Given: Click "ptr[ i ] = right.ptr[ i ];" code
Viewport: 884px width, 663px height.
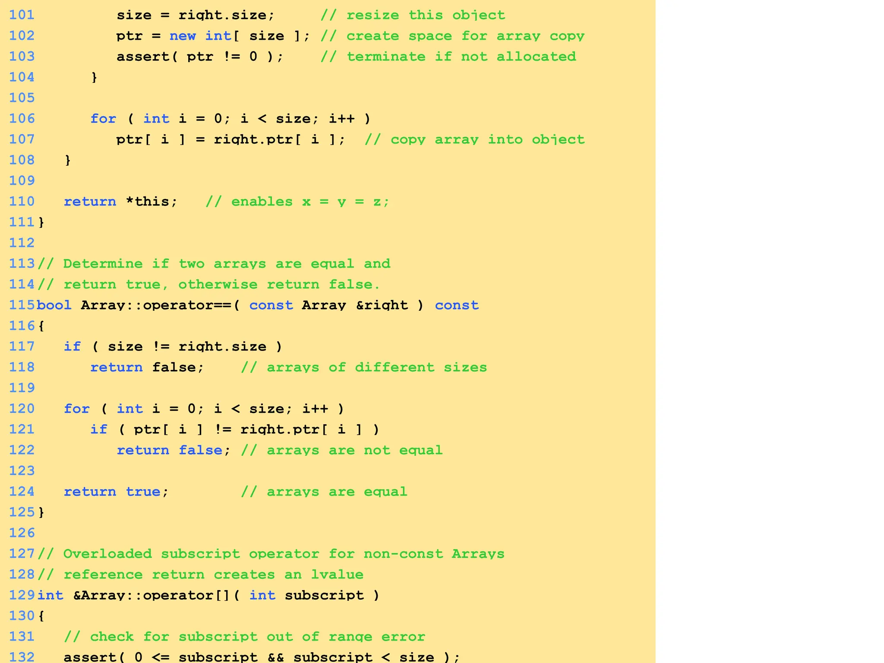Looking at the screenshot, I should [231, 139].
